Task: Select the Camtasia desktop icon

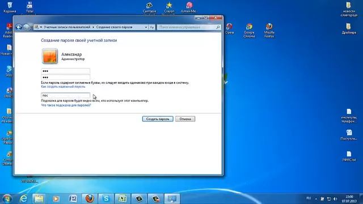Action: [149, 7]
